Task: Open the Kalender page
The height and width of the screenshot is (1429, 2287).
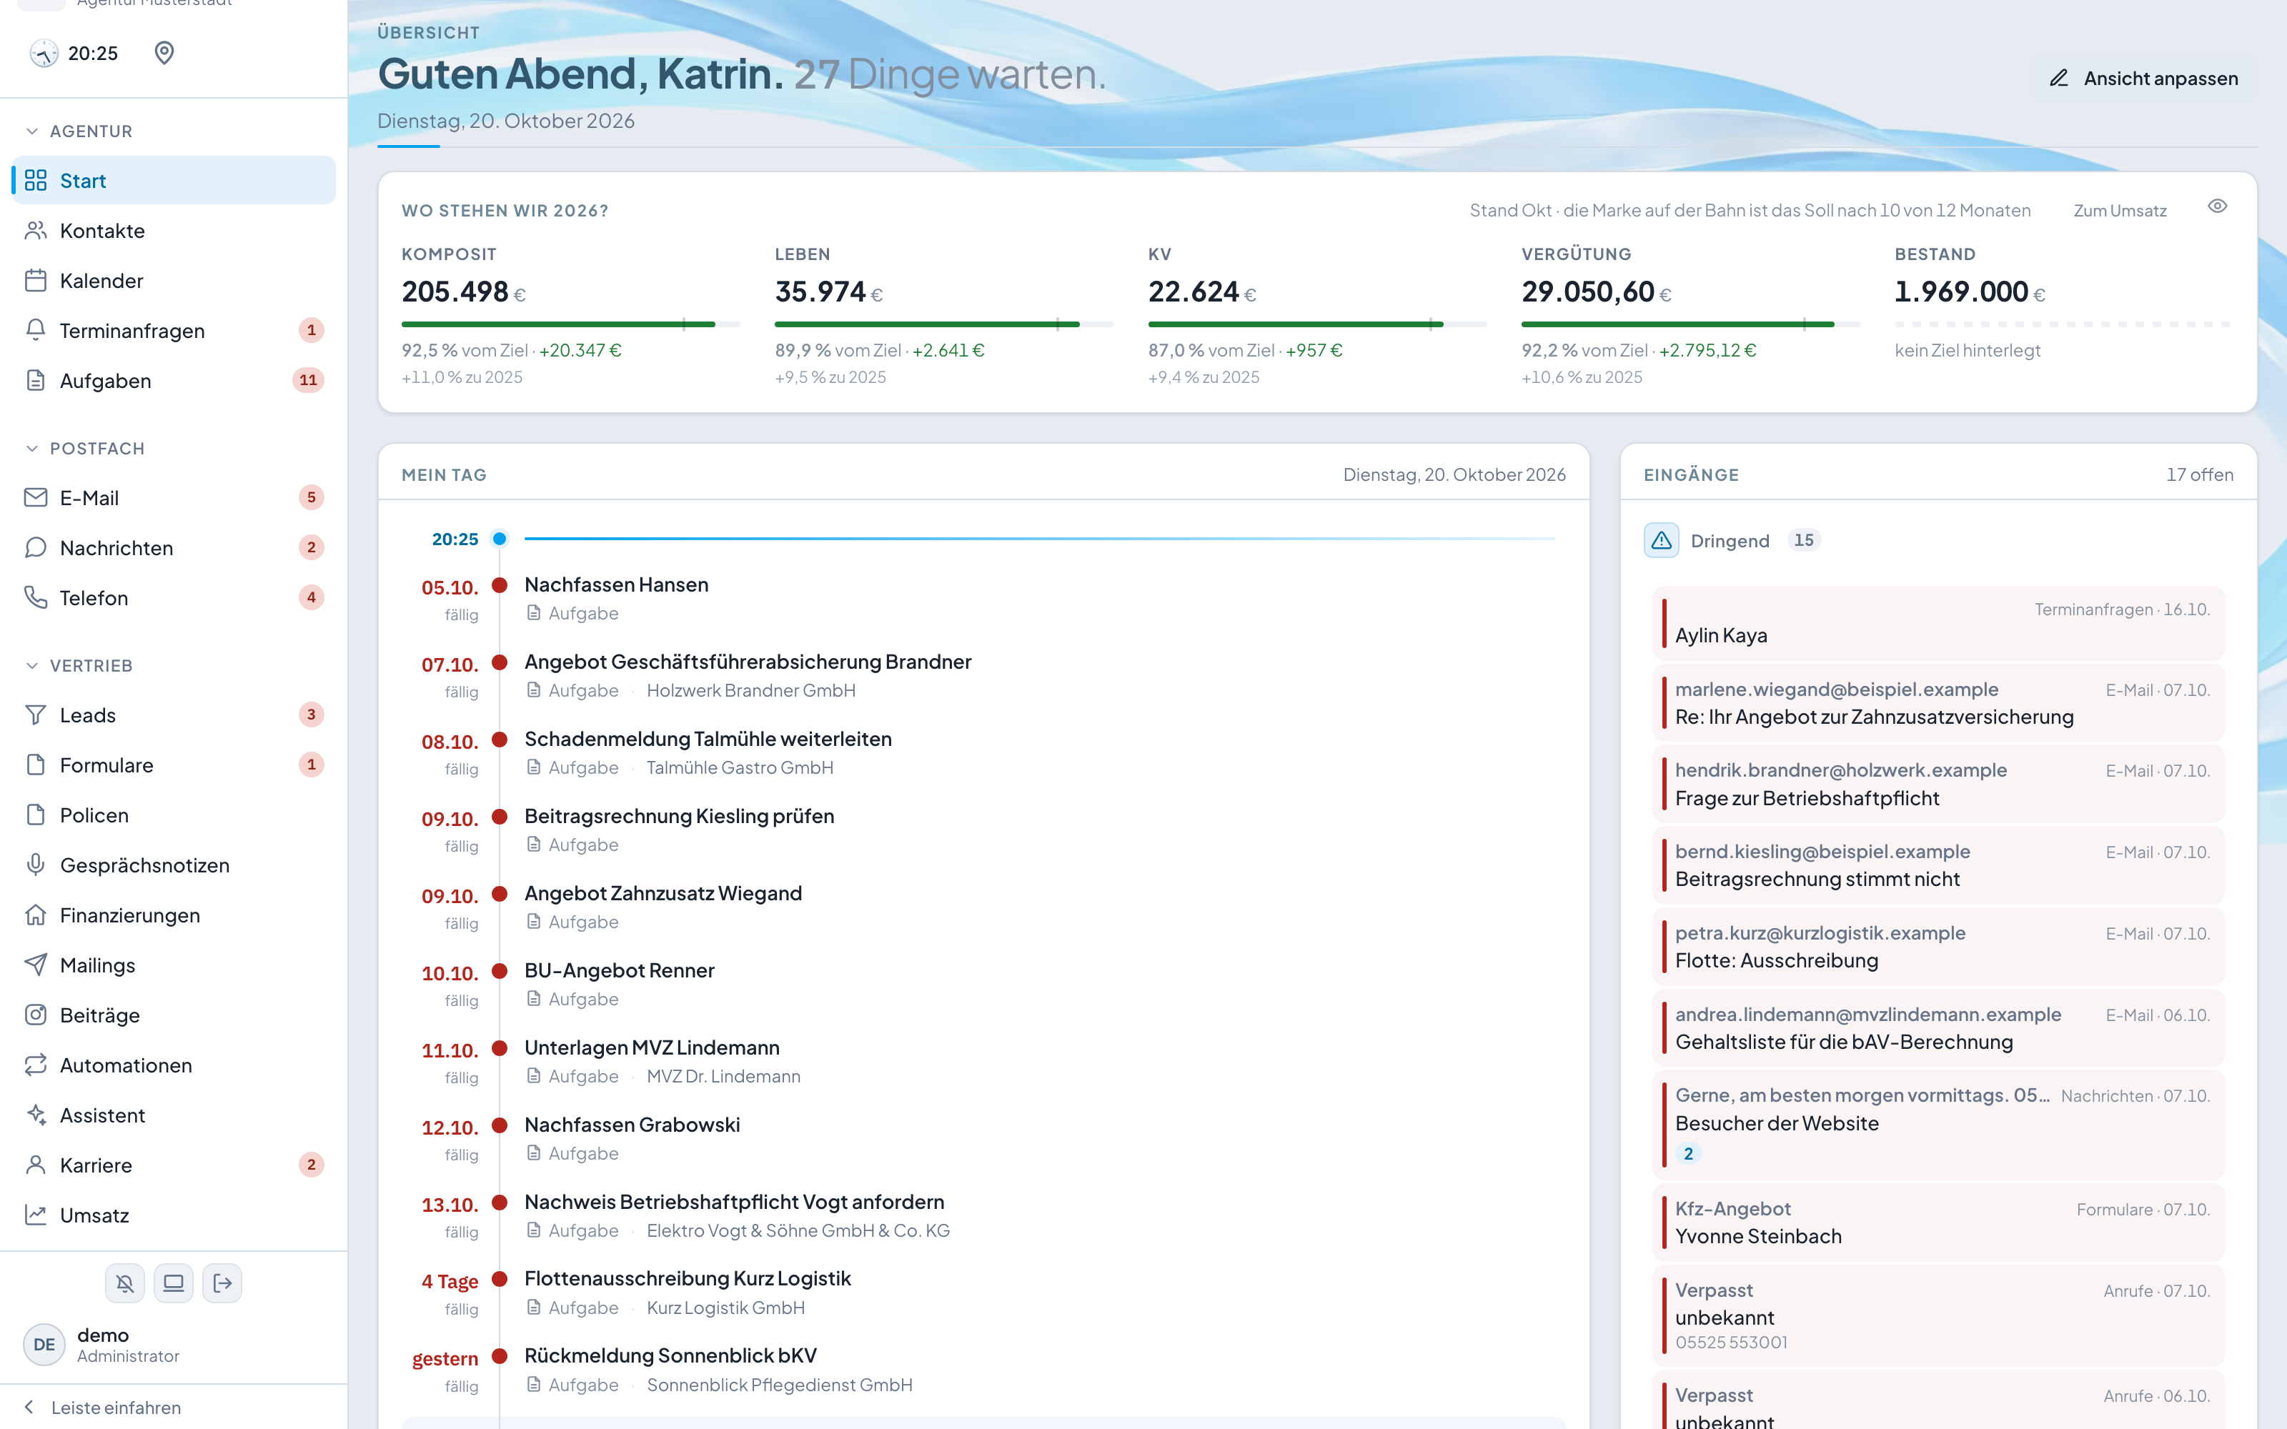Action: coord(173,281)
